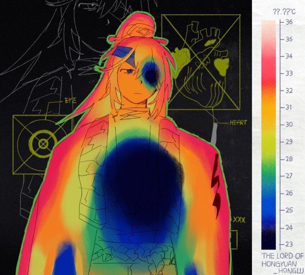Toggle the HEART annotation marker

pos(238,122)
